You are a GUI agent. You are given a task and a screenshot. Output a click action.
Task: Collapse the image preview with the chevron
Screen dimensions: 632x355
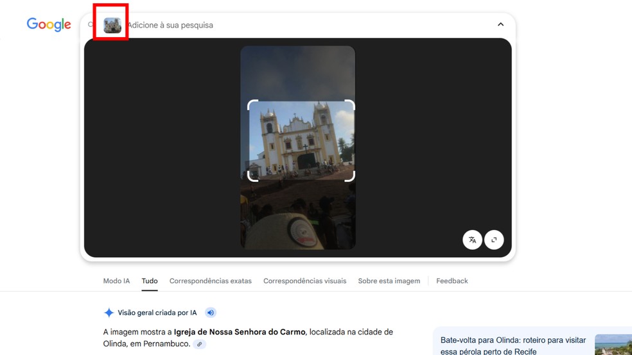coord(500,24)
